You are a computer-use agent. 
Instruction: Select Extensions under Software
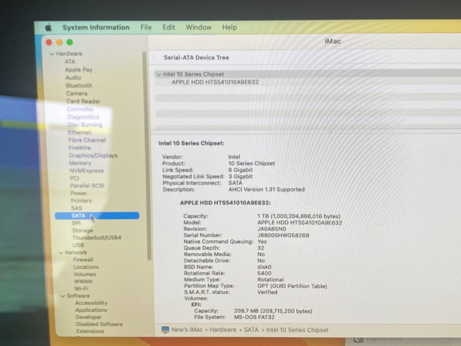pos(90,331)
